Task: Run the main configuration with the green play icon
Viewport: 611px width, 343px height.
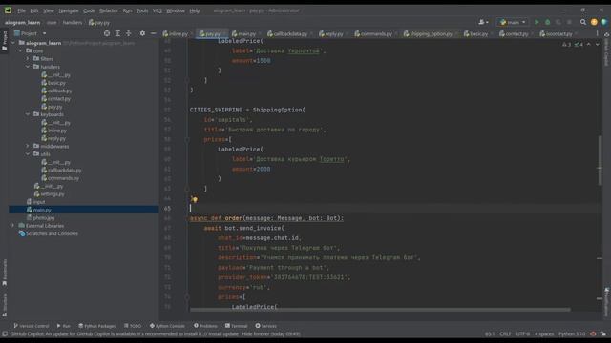Action: [537, 22]
